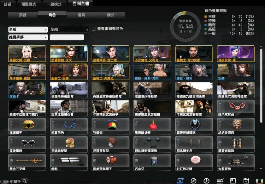Open the checklist icon in bottom bar
Viewport: 265px width, 184px height.
point(220,181)
